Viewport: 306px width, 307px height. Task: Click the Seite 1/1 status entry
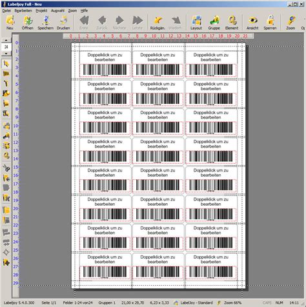coord(49,303)
